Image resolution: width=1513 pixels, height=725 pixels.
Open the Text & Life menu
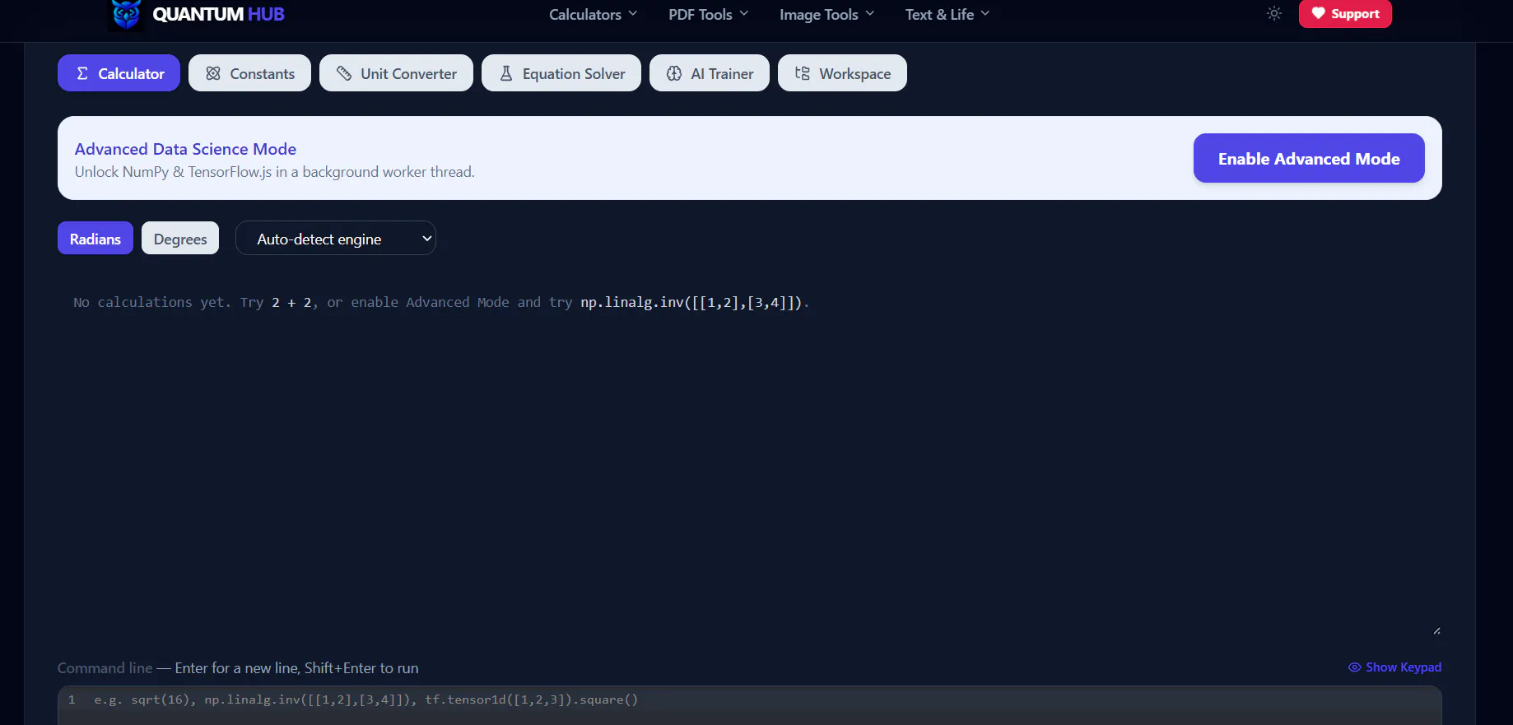(x=947, y=14)
